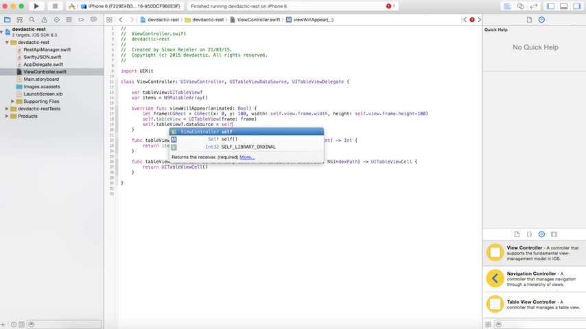Viewport: 586px width, 329px height.
Task: Select View Controller library object
Action: (x=535, y=253)
